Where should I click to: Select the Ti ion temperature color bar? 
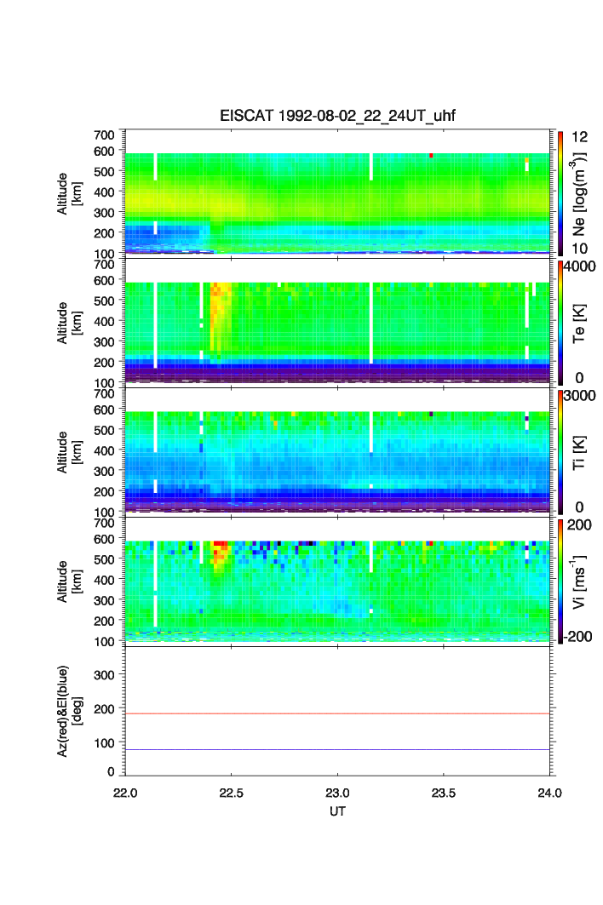tap(560, 452)
